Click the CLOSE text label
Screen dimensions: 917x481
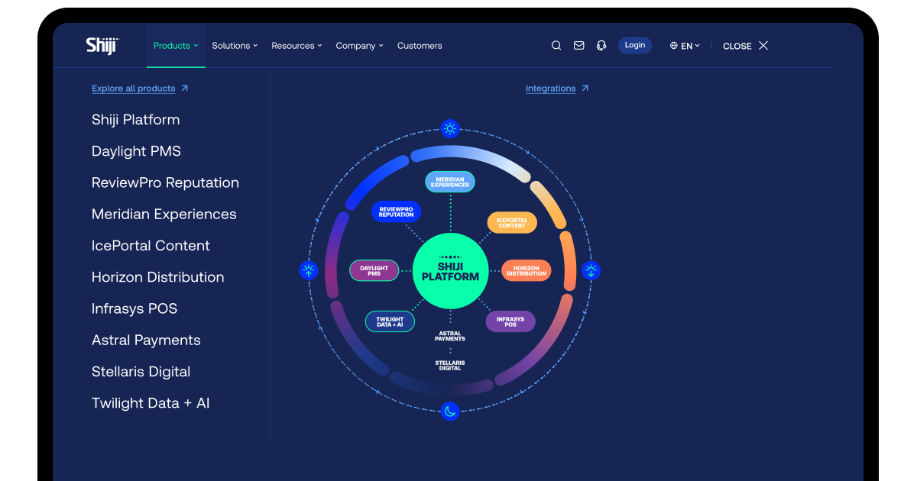click(737, 46)
